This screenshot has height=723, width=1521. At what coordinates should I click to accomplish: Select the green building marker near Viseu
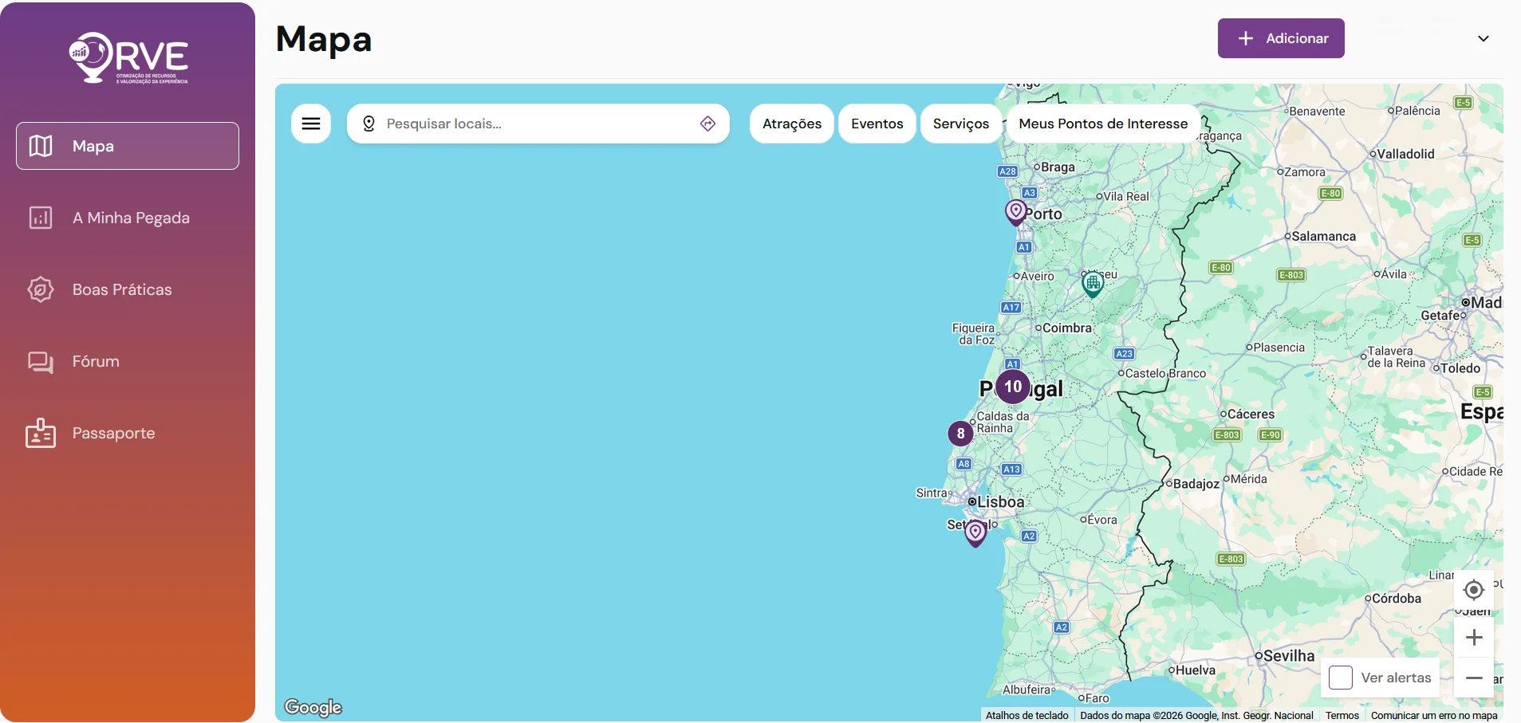1093,283
